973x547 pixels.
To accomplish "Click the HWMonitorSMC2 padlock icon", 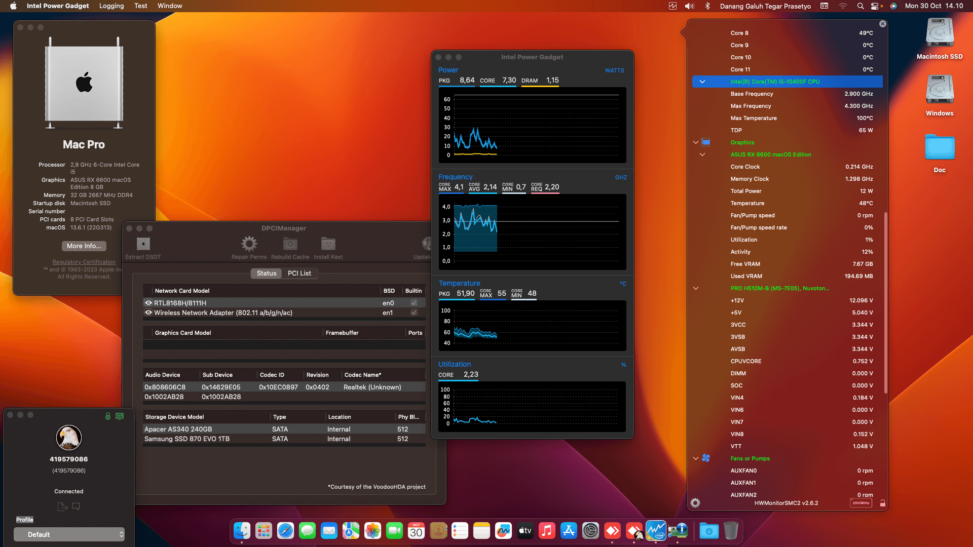I will click(x=882, y=503).
